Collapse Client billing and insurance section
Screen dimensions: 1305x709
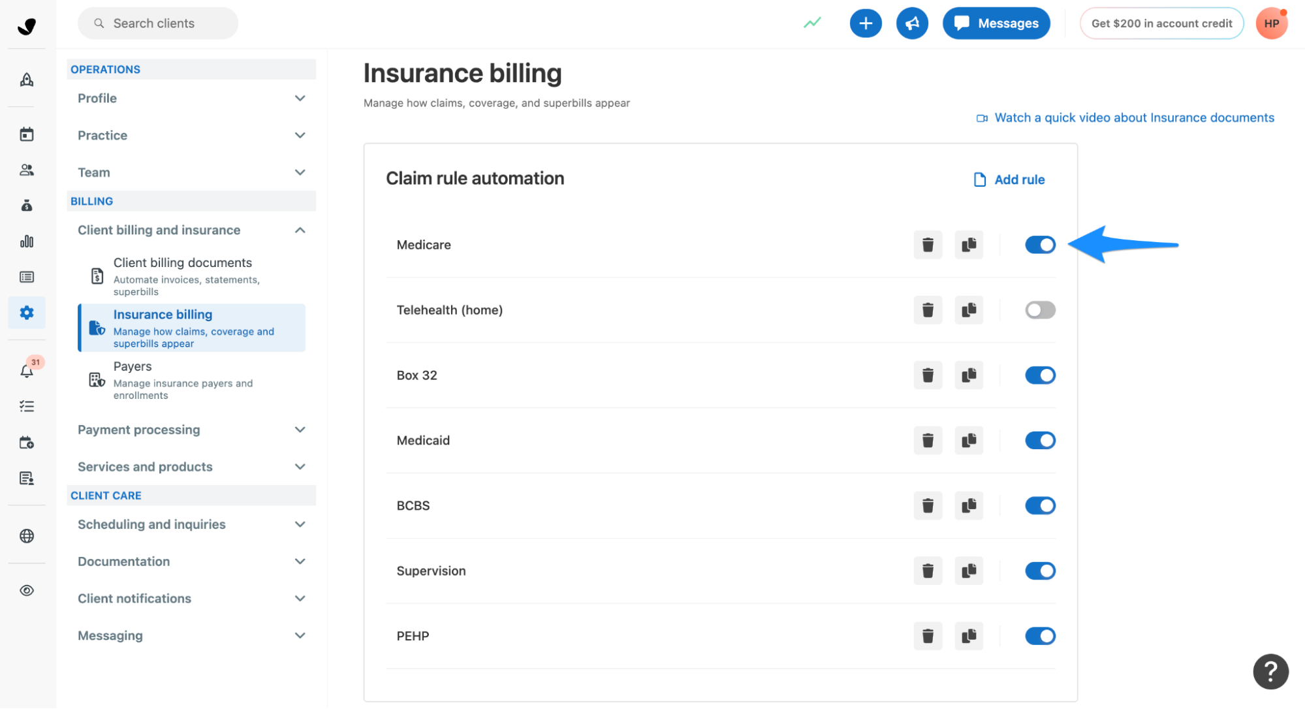click(x=191, y=230)
